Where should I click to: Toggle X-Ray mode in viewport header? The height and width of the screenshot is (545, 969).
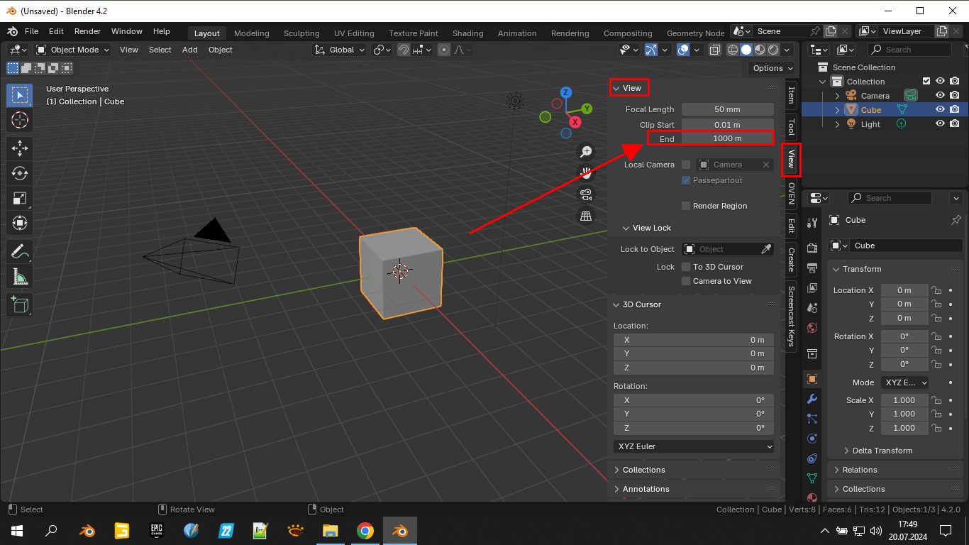tap(714, 50)
